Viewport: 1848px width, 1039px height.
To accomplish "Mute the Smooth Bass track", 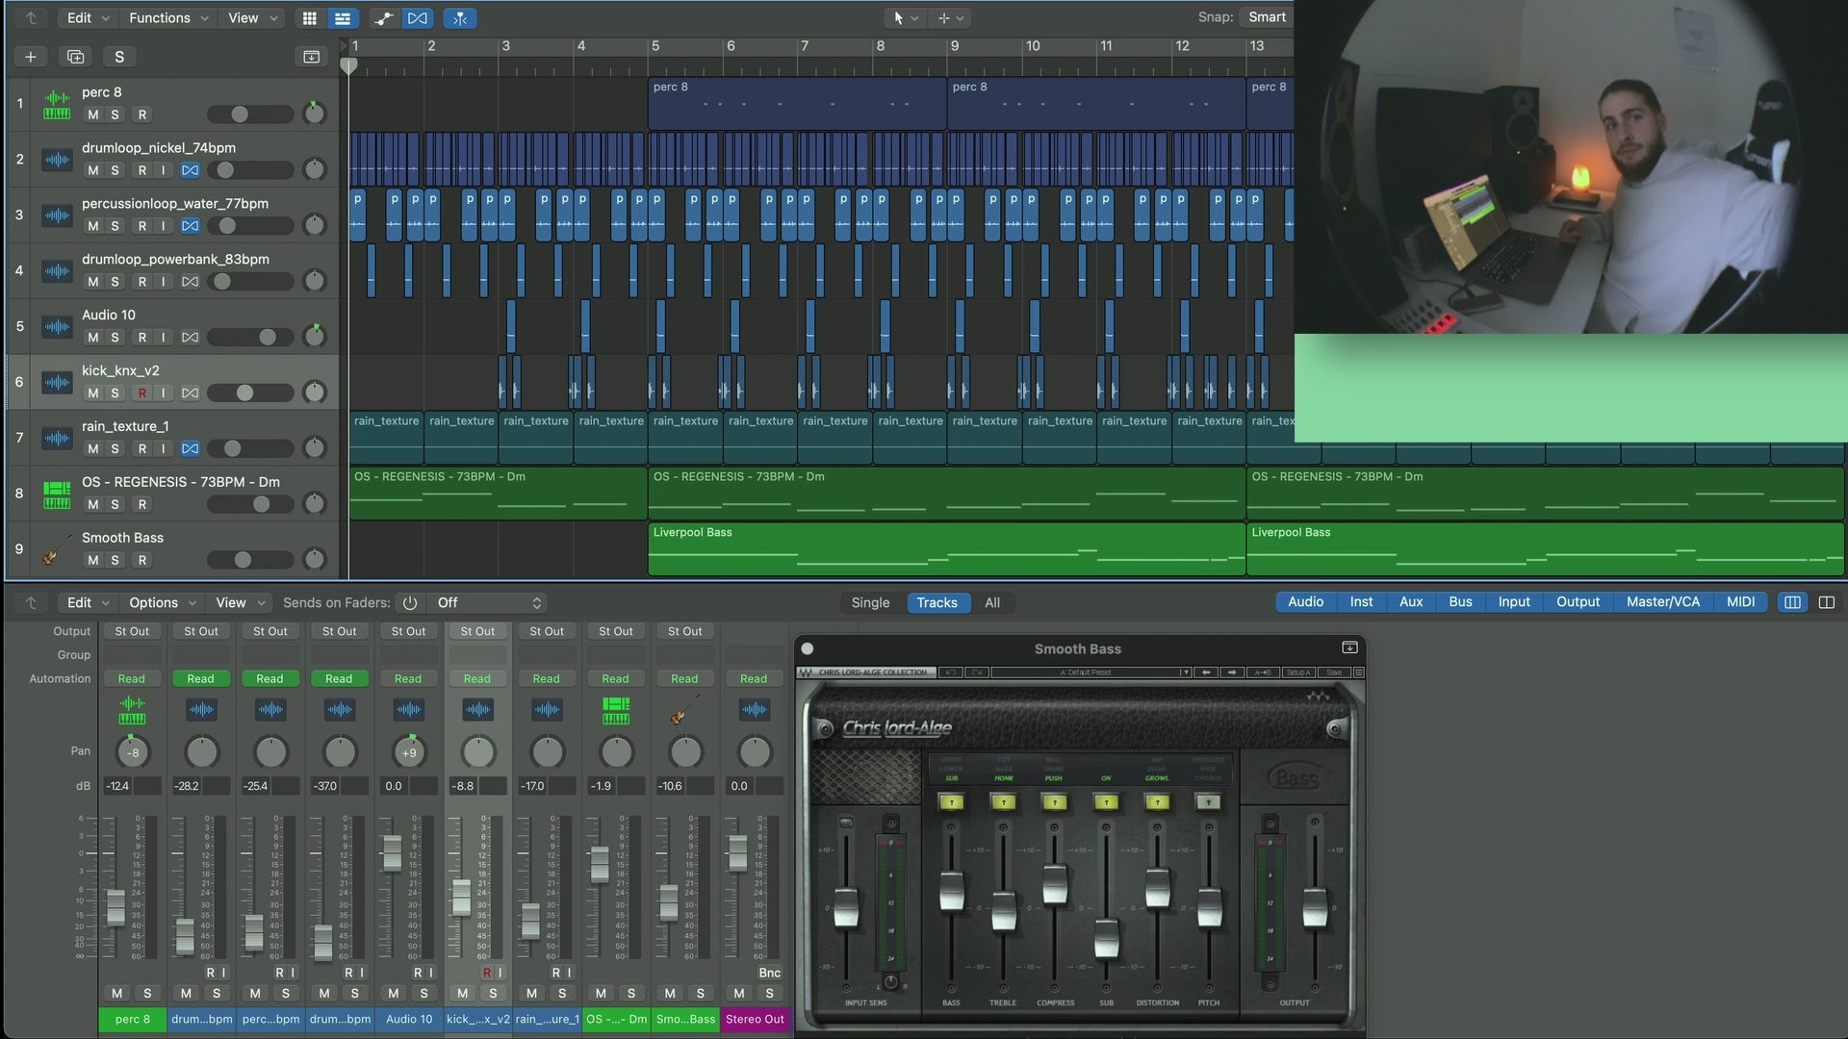I will tap(92, 561).
